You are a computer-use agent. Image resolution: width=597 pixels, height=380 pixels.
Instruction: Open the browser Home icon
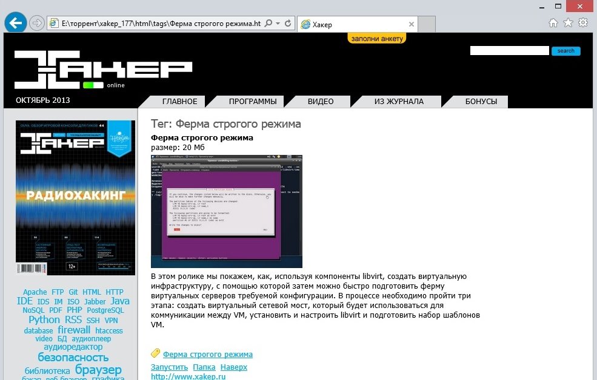click(553, 23)
